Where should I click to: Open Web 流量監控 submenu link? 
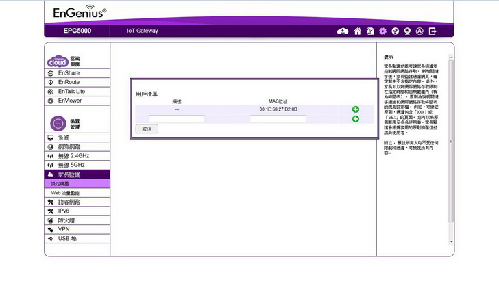[x=70, y=193]
